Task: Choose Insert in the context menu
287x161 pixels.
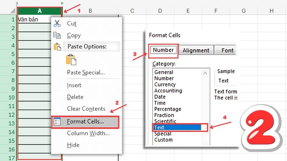Action: tap(74, 85)
